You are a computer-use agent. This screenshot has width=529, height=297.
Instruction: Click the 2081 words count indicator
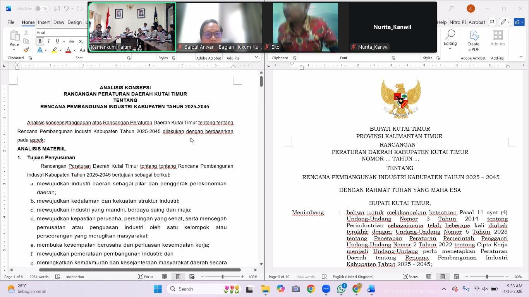click(39, 277)
